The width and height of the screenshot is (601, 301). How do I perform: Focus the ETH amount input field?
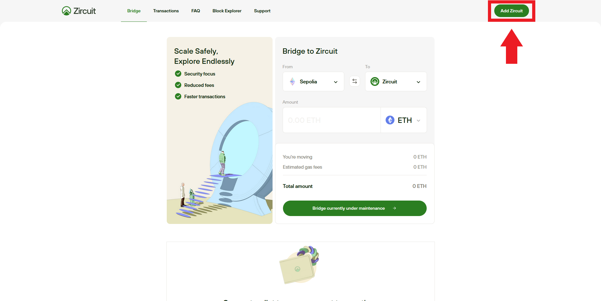click(332, 120)
